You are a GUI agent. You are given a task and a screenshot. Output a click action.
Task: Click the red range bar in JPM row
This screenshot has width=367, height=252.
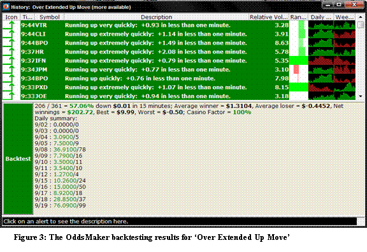point(296,69)
